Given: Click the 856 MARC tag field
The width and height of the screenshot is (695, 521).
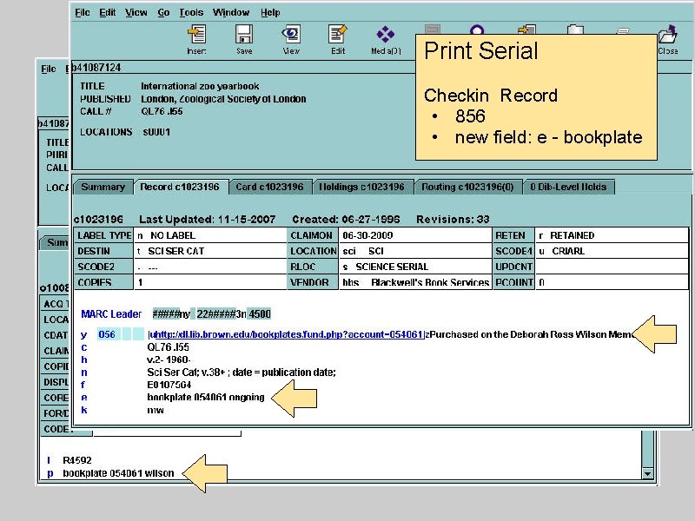Looking at the screenshot, I should pos(107,334).
